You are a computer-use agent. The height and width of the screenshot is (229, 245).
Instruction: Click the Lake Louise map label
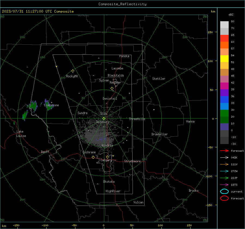21,134
